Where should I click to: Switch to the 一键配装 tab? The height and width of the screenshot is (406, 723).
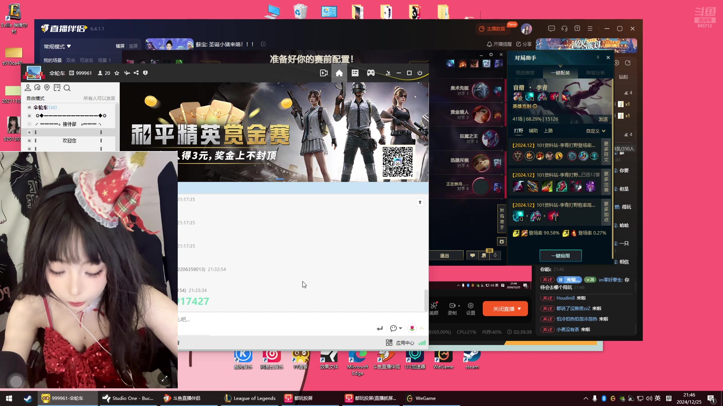560,73
